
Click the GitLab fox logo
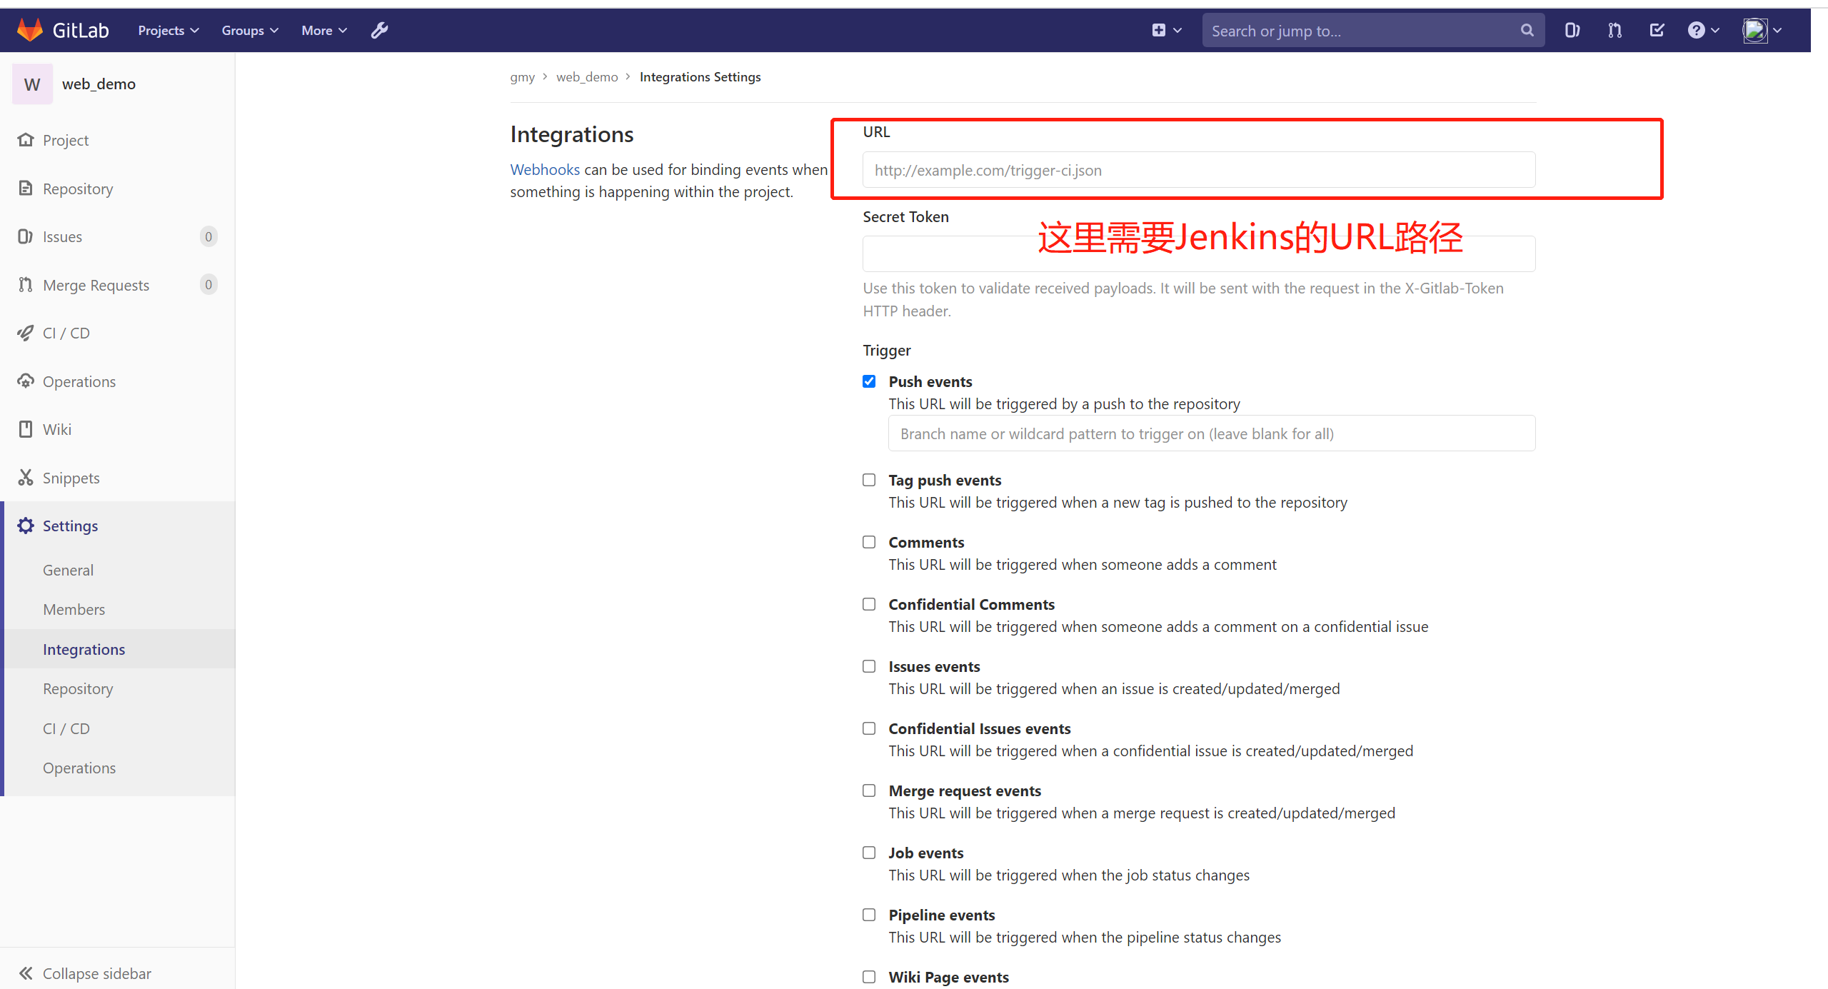tap(30, 30)
